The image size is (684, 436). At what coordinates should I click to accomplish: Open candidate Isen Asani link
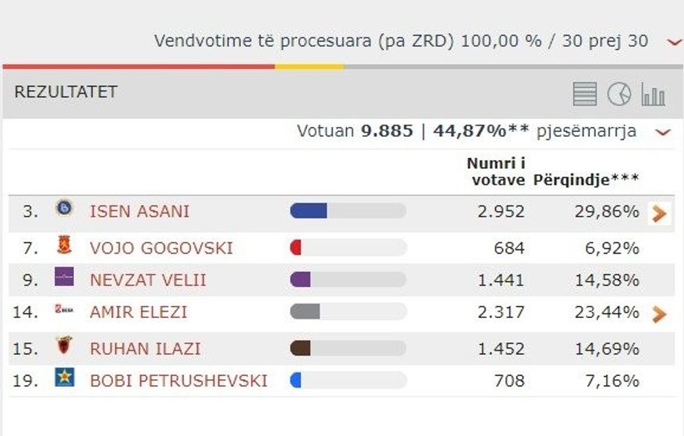140,212
